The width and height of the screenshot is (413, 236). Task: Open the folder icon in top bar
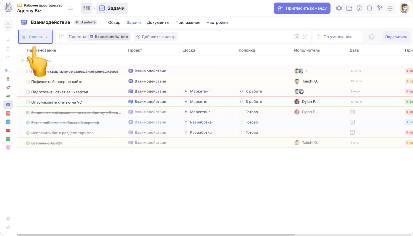coord(349,8)
